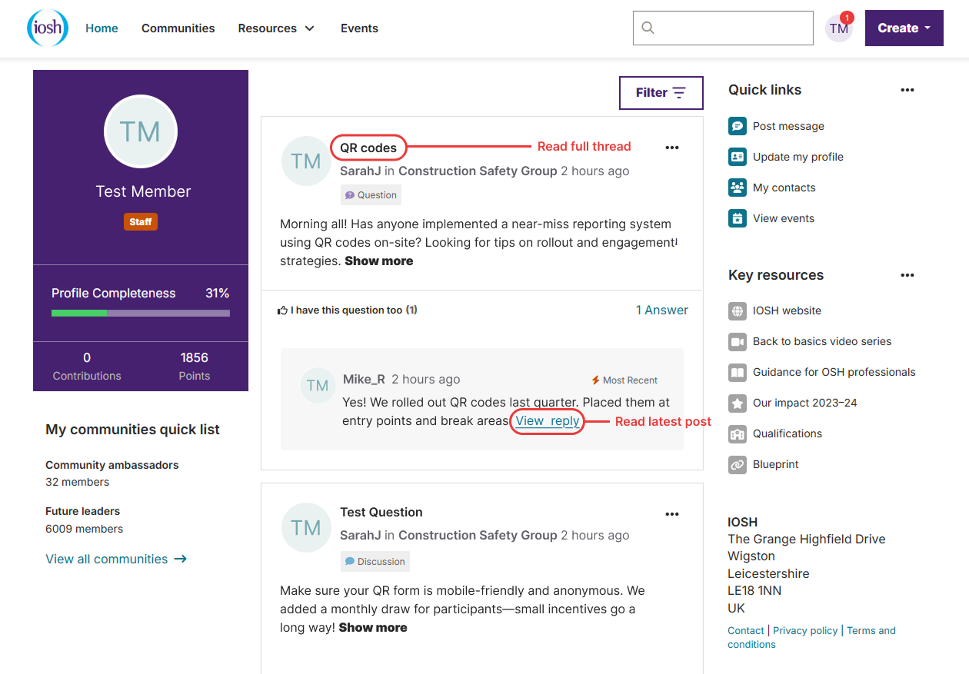Open Post message from Quick links
The width and height of the screenshot is (969, 674).
click(737, 126)
